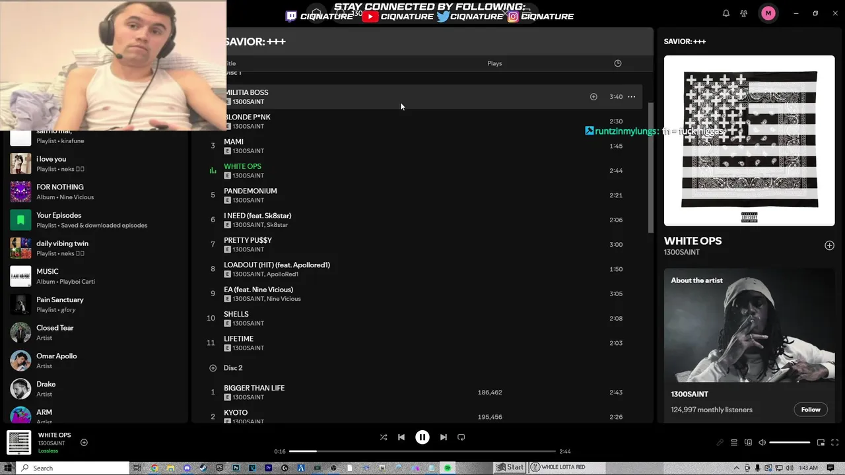Image resolution: width=845 pixels, height=475 pixels.
Task: Open daily vibing twin playlist
Action: point(96,248)
